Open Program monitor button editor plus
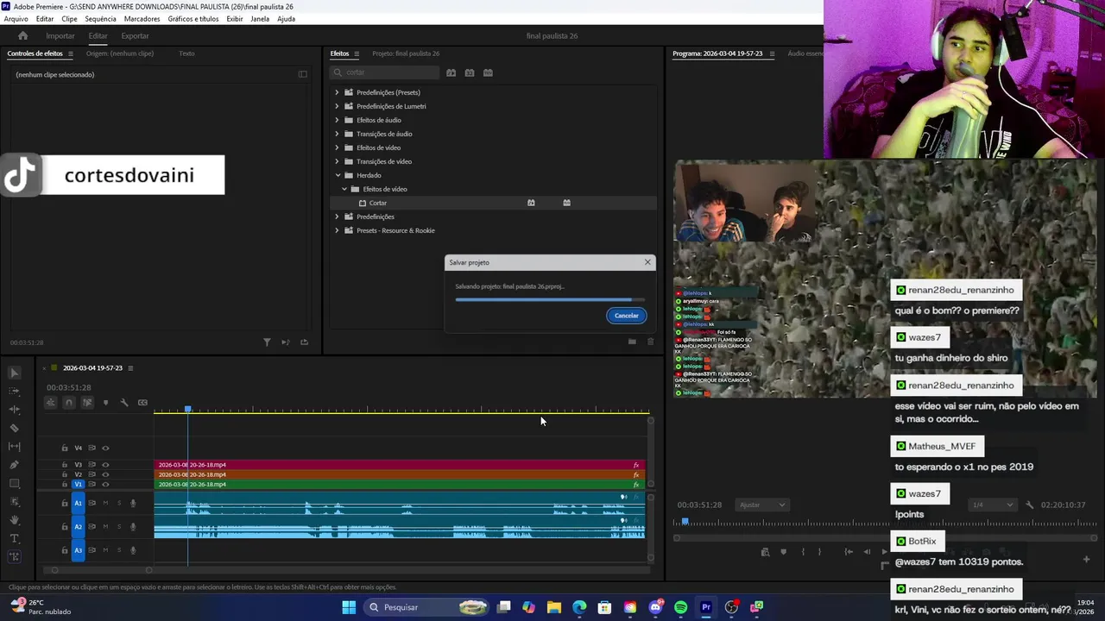The image size is (1105, 621). click(1086, 559)
